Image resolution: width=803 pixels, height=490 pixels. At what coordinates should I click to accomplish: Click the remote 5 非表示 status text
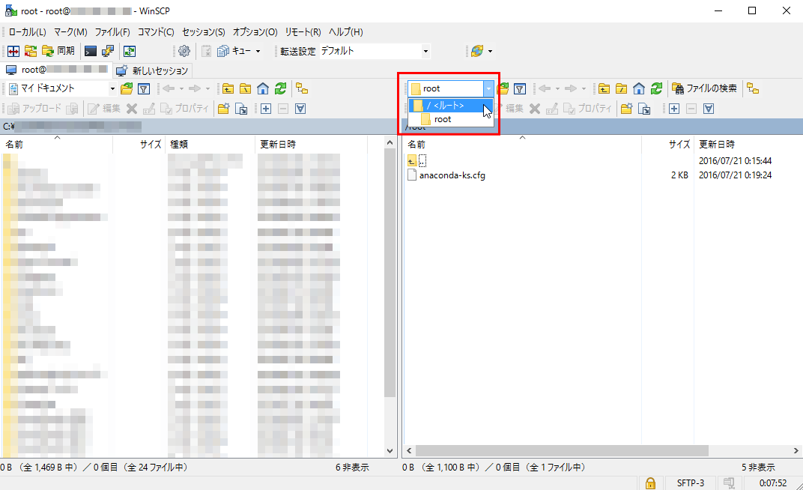click(x=758, y=468)
